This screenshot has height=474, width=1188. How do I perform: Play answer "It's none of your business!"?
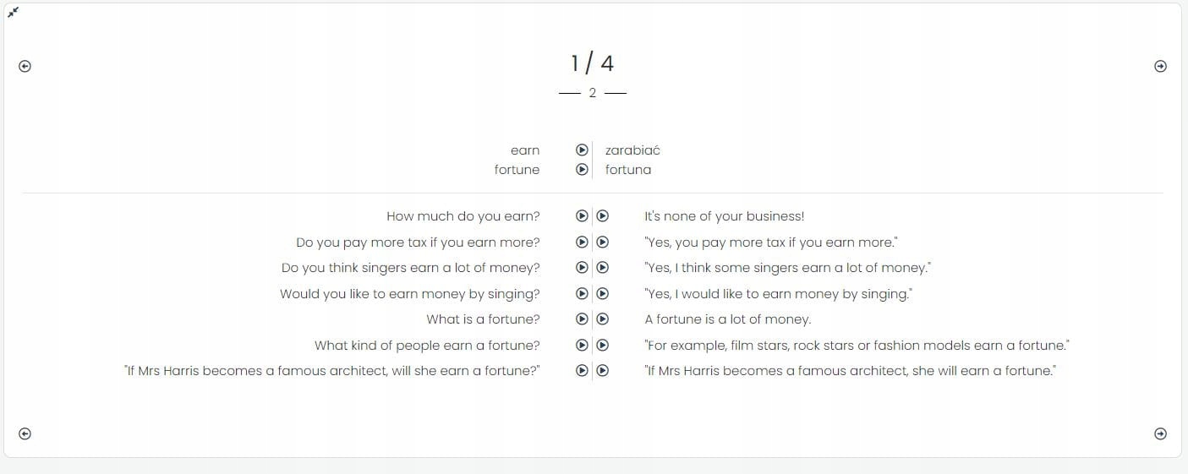[603, 216]
